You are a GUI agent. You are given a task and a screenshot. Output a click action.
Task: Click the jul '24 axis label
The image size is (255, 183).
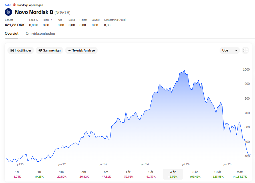(186, 164)
